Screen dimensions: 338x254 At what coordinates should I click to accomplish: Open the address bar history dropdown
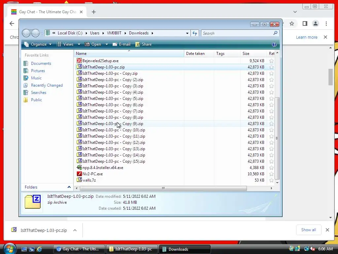pos(187,33)
